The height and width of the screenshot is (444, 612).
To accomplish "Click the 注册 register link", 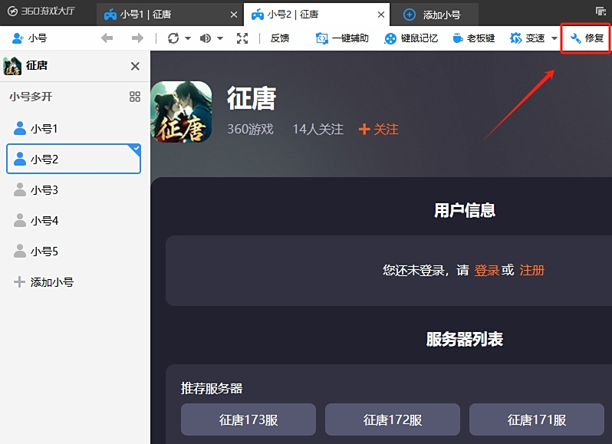I will click(x=532, y=270).
